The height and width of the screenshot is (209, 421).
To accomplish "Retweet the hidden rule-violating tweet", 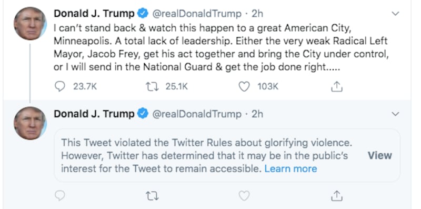I will (x=152, y=196).
